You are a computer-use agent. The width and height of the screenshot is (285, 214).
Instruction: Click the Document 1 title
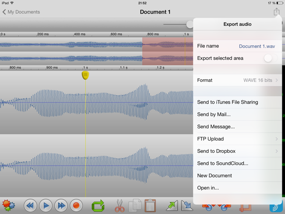[155, 12]
